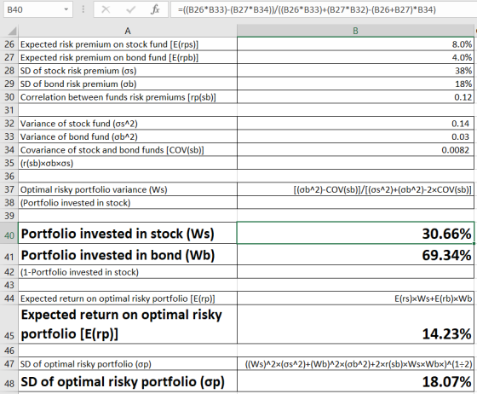Click row 47 label 'SD of optimal risky portfolio (σp)'
Viewport: 477px width, 394px height.
point(128,364)
